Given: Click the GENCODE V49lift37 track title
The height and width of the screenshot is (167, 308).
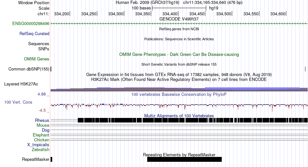Looking at the screenshot, I should click(x=179, y=19).
